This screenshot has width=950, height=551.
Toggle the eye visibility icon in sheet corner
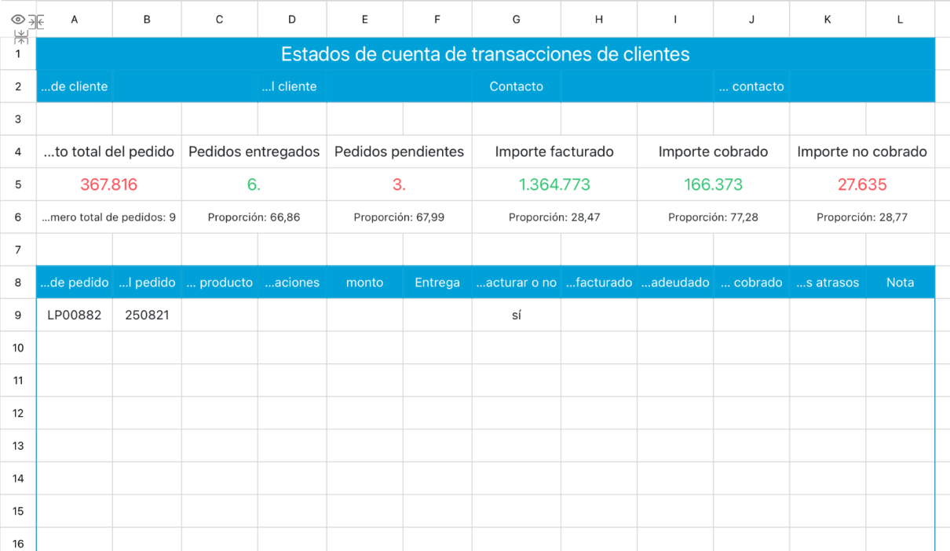pos(19,20)
